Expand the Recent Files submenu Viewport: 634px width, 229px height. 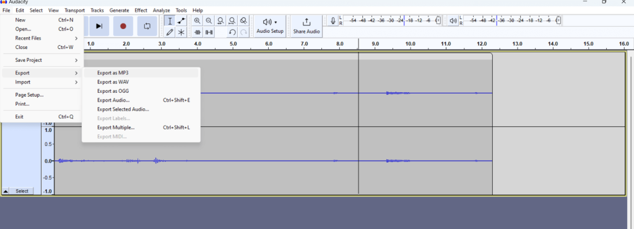[42, 38]
